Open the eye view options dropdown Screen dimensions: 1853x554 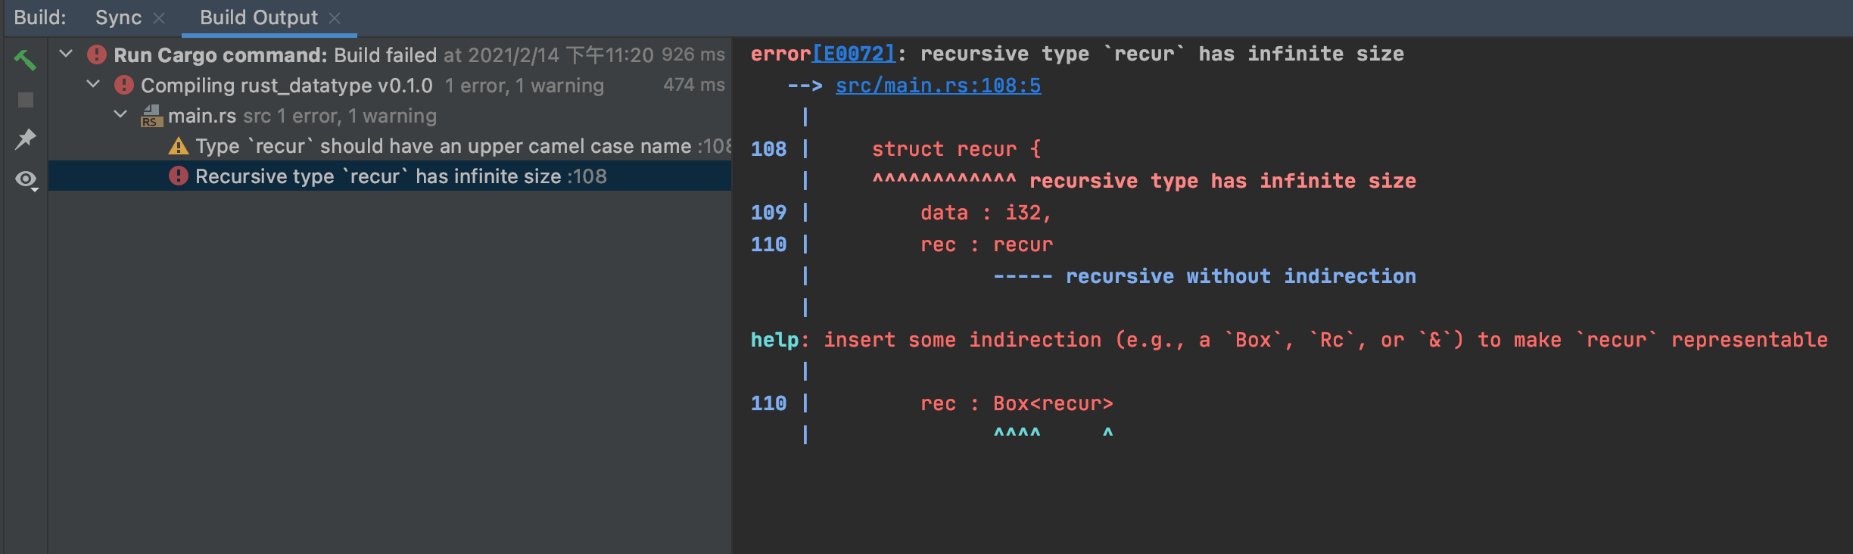point(26,180)
